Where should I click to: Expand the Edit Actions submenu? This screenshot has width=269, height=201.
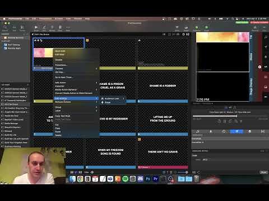click(76, 98)
